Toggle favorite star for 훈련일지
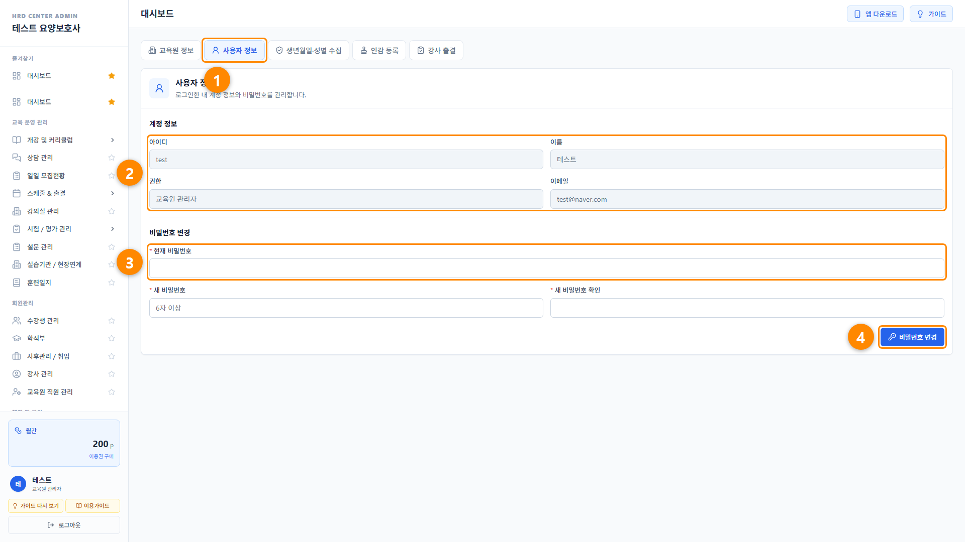 (112, 283)
